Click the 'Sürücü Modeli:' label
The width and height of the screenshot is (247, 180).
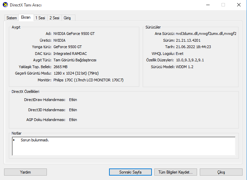coord(163,67)
